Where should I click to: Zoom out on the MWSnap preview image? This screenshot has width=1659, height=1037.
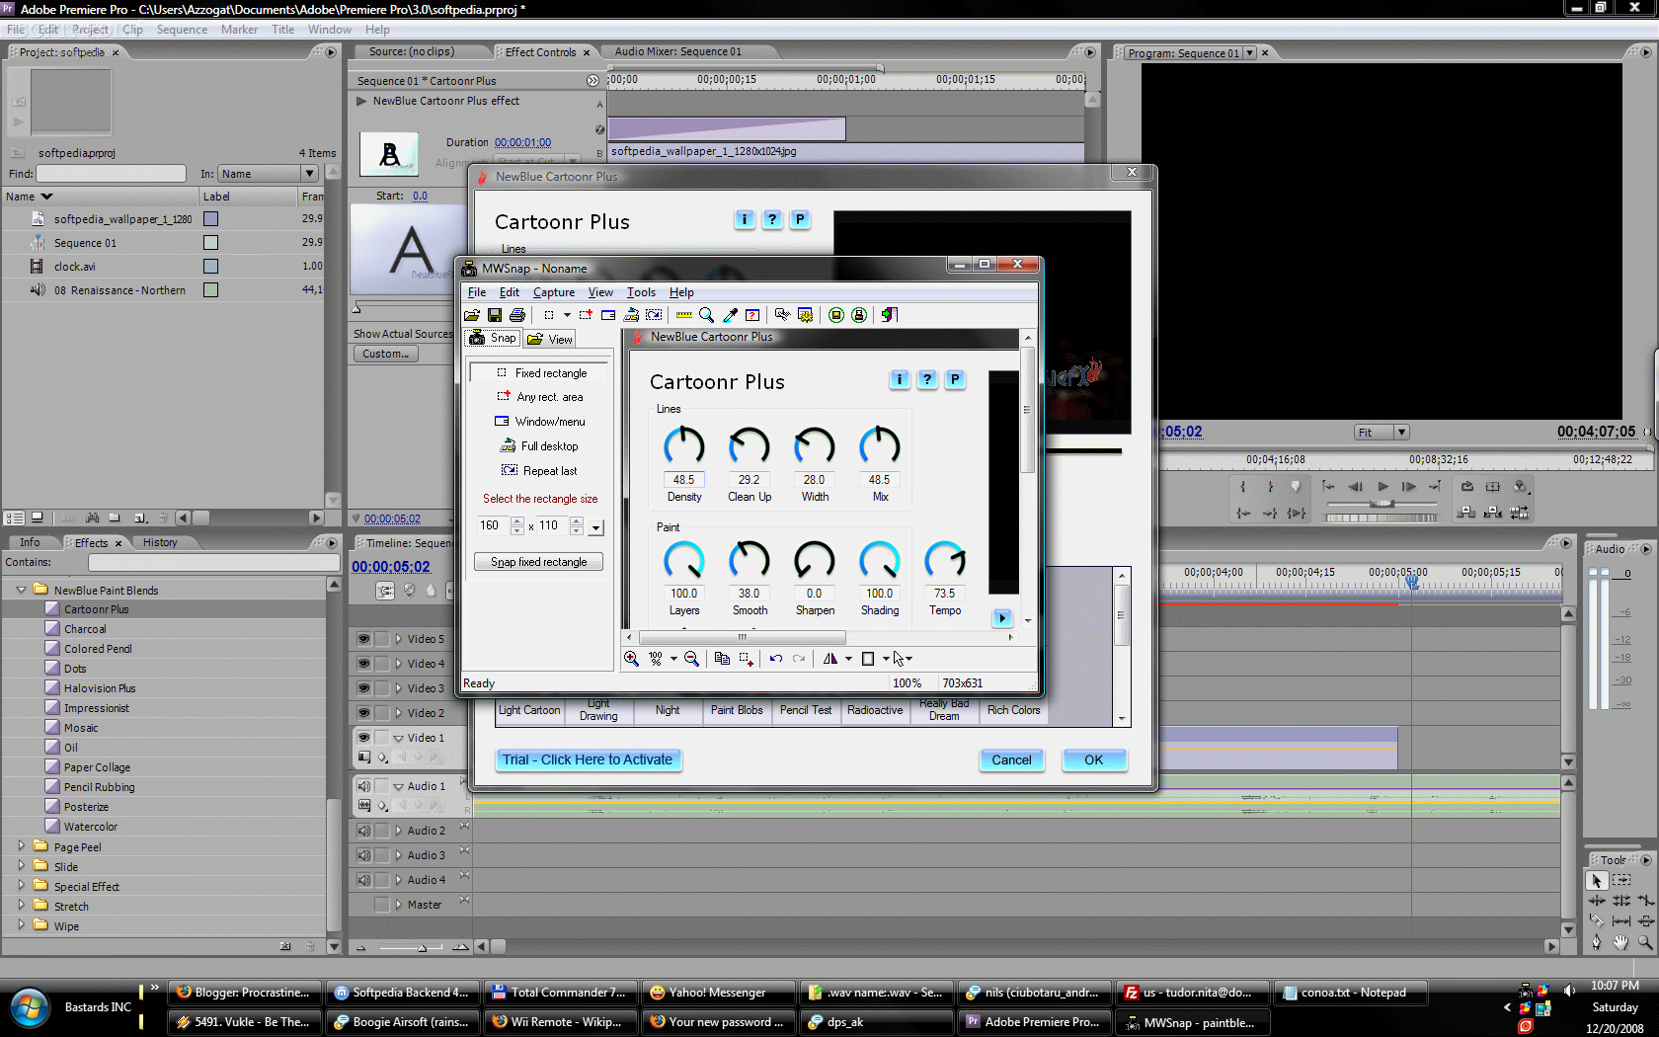691,659
